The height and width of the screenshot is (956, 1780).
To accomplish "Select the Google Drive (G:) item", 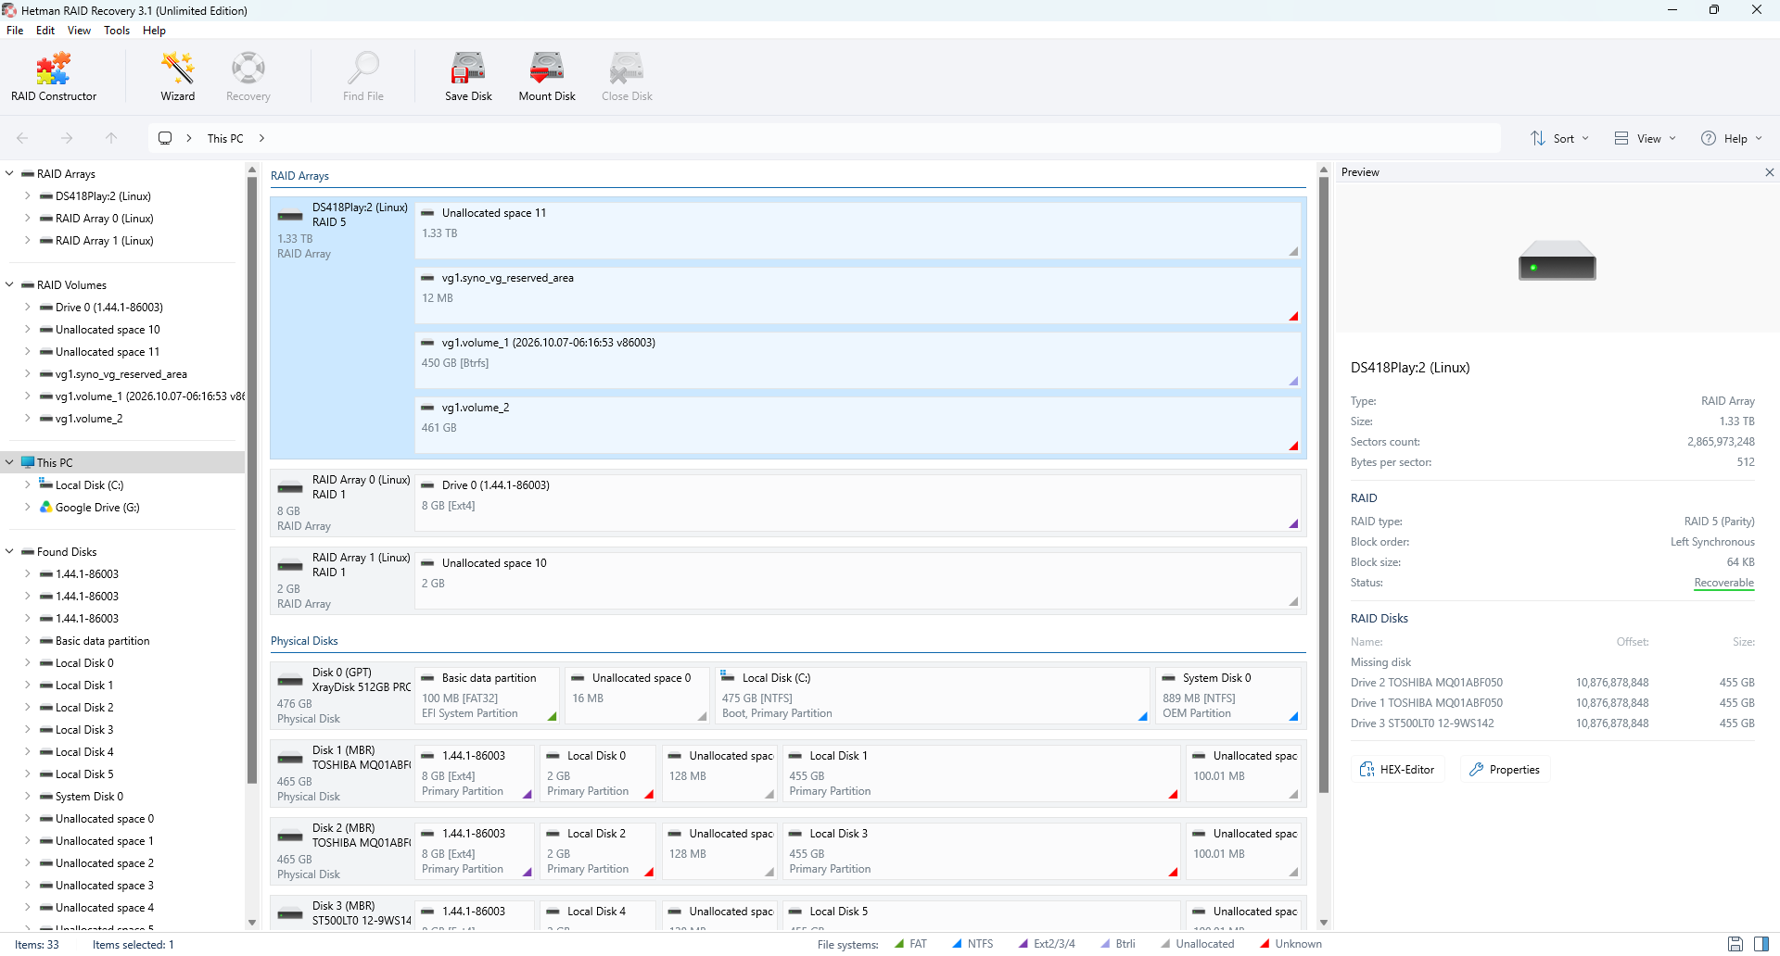I will tap(97, 508).
